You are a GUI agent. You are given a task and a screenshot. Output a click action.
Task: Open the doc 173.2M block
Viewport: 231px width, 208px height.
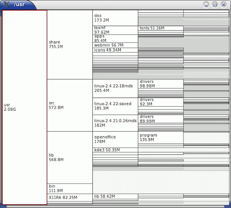tap(115, 18)
